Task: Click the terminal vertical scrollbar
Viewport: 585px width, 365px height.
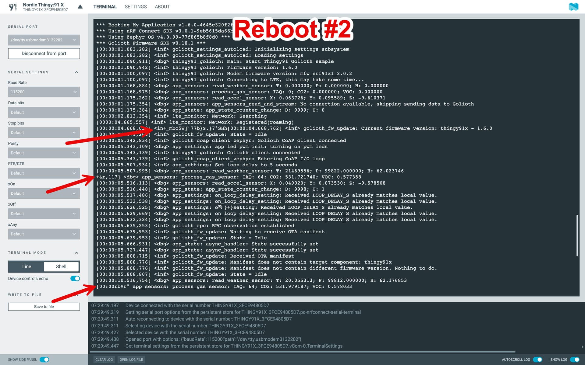Action: point(577,235)
